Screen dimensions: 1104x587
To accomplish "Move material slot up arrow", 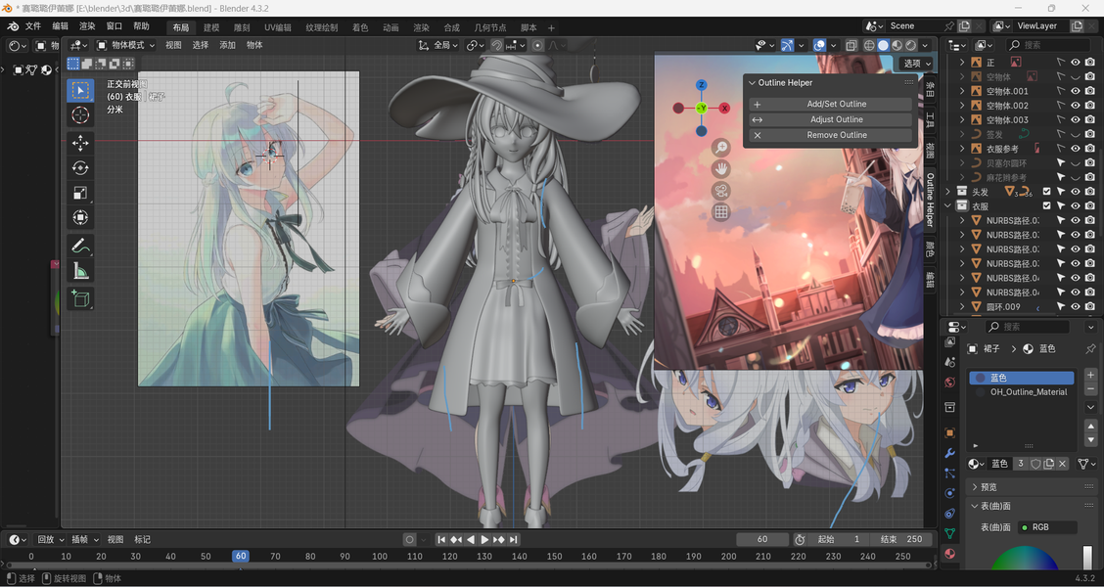I will pos(1090,426).
